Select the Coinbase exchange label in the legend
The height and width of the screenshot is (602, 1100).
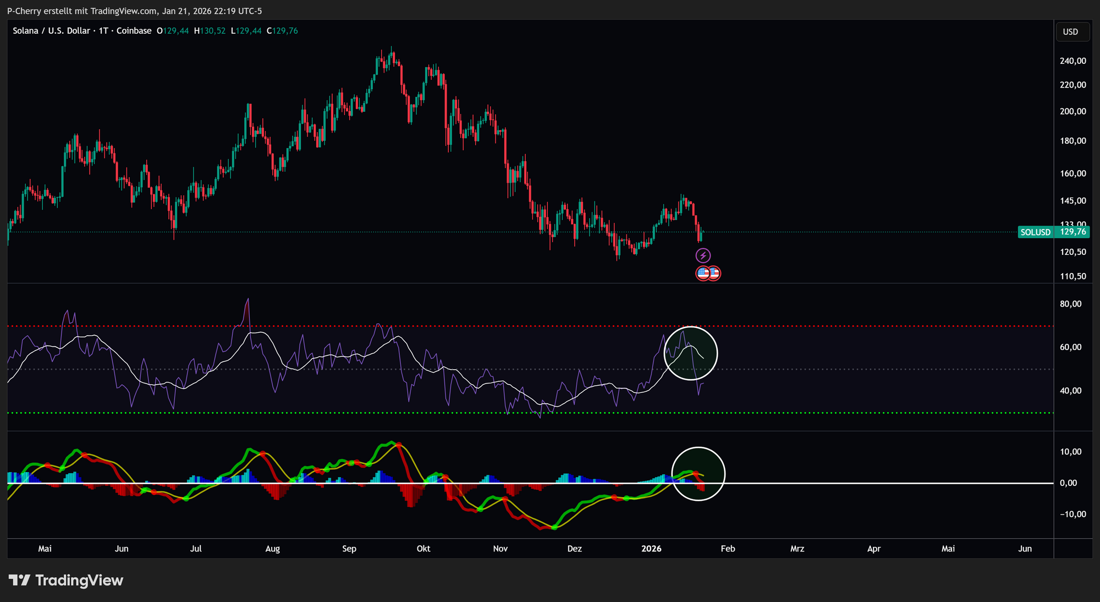coord(135,31)
